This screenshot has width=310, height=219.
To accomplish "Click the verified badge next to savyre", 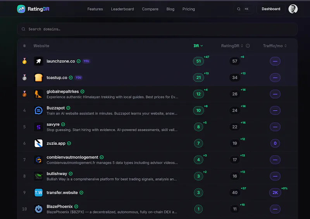I will click(x=63, y=125).
